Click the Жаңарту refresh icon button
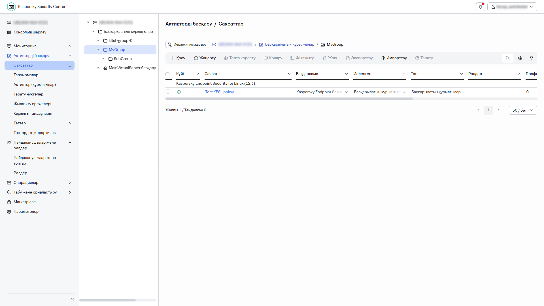Viewport: 544px width, 306px height. pos(205,58)
